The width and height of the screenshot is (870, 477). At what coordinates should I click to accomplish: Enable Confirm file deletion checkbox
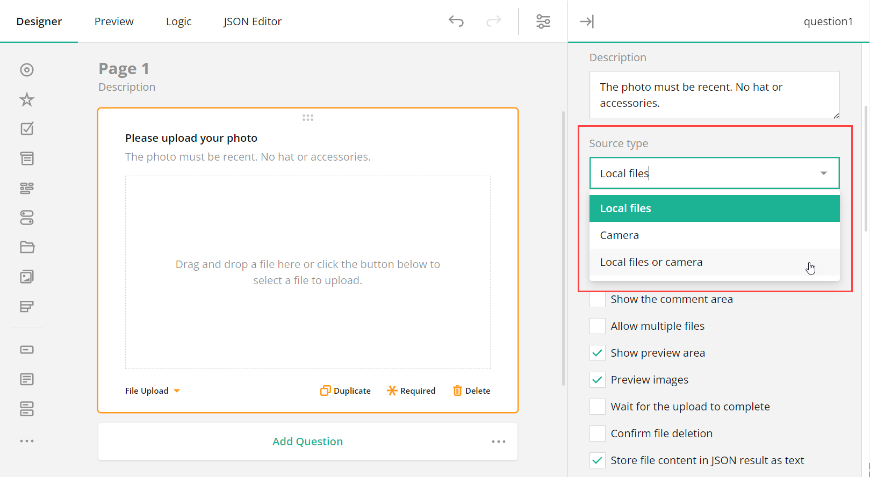(x=598, y=433)
